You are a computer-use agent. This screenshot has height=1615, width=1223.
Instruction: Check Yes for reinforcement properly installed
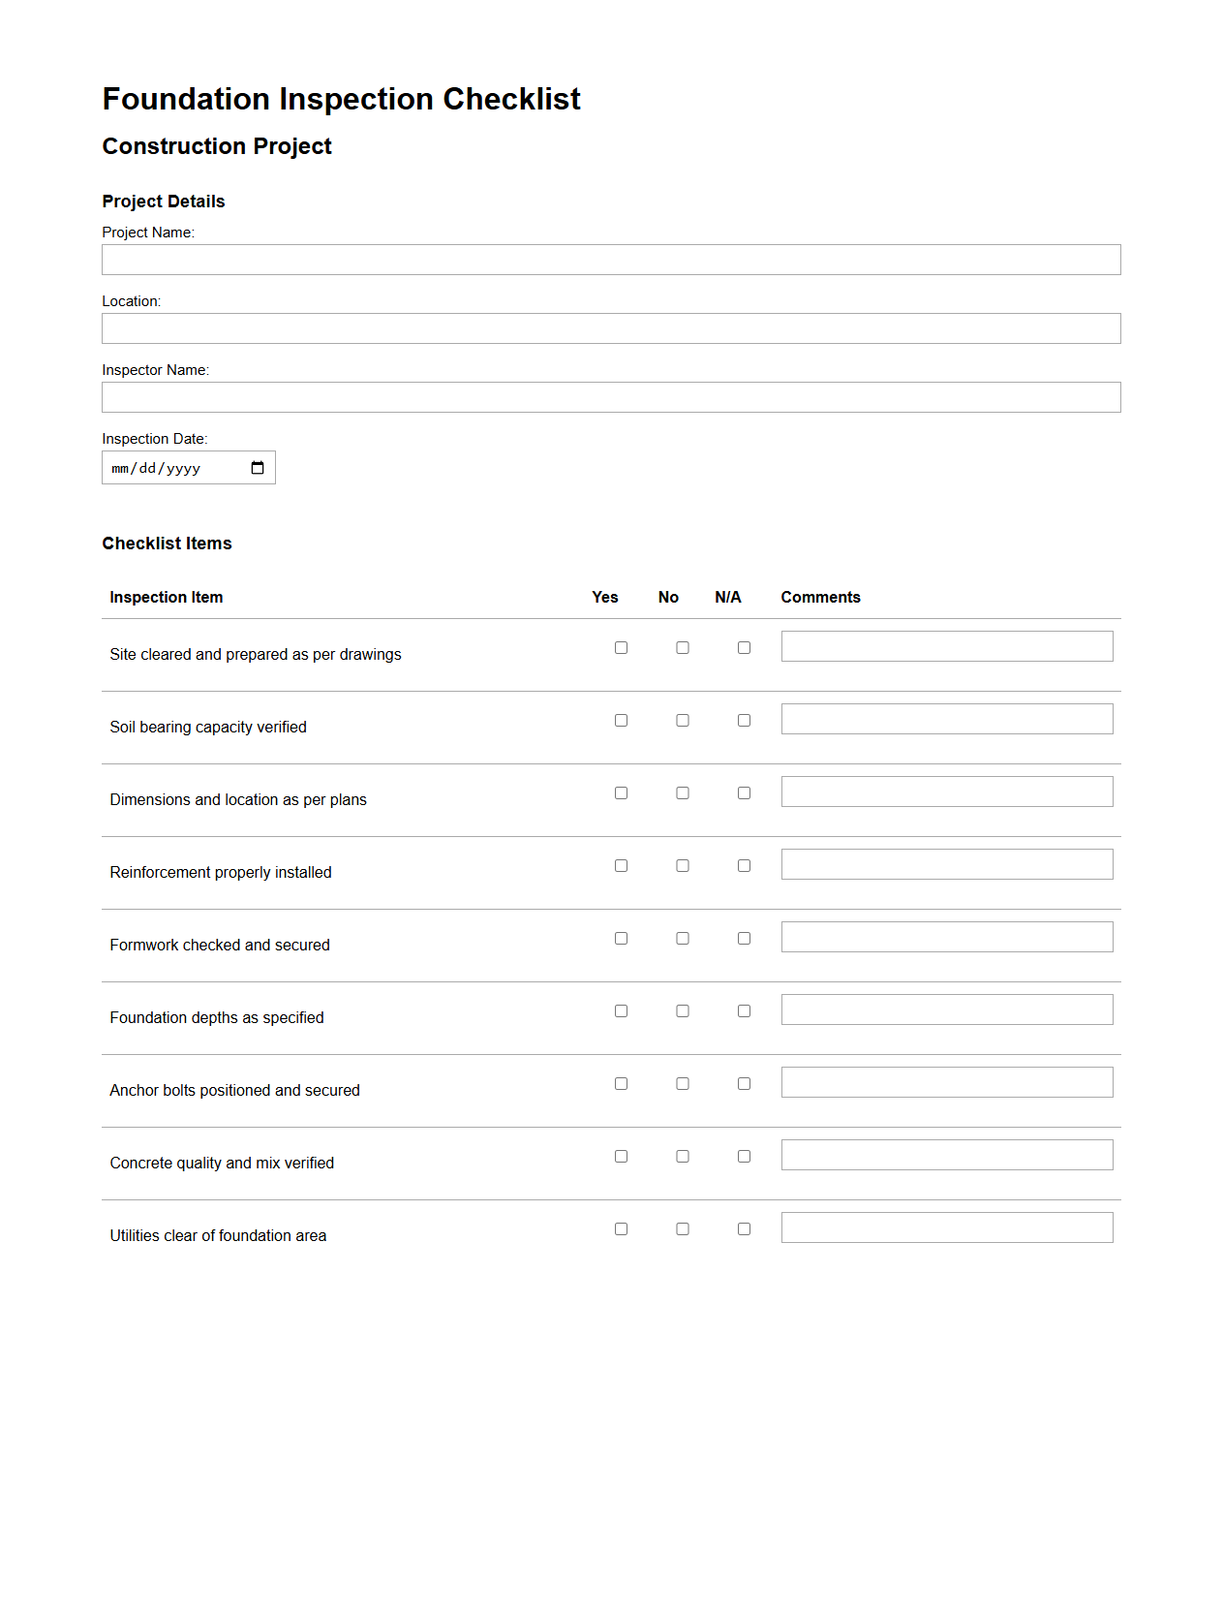(x=621, y=864)
